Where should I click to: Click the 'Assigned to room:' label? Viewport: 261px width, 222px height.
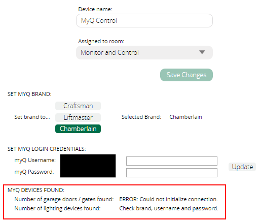click(101, 41)
